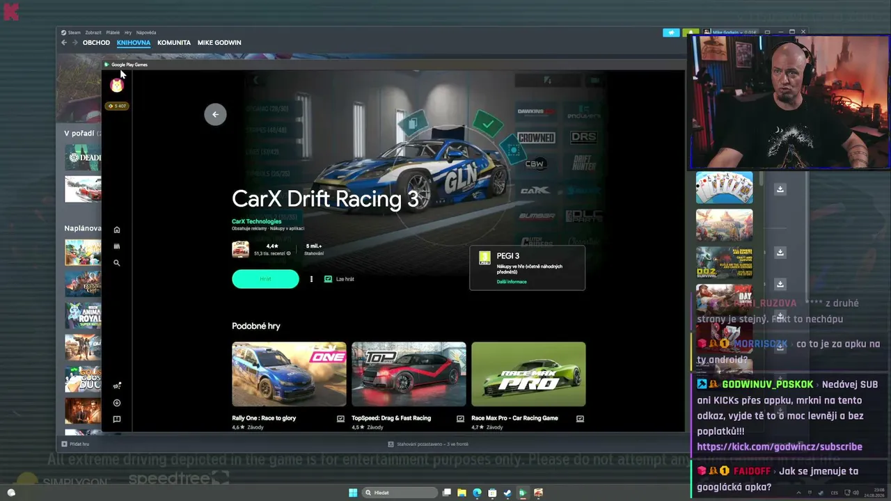
Task: Download the DOZ Survival game in Steam
Action: point(780,253)
